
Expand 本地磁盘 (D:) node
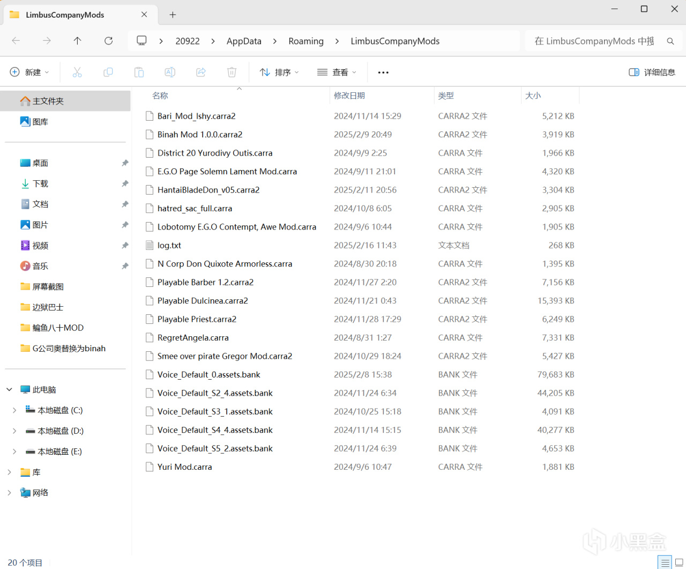coord(14,431)
